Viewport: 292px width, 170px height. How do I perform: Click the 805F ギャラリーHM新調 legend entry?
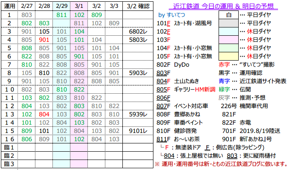click(x=186, y=89)
